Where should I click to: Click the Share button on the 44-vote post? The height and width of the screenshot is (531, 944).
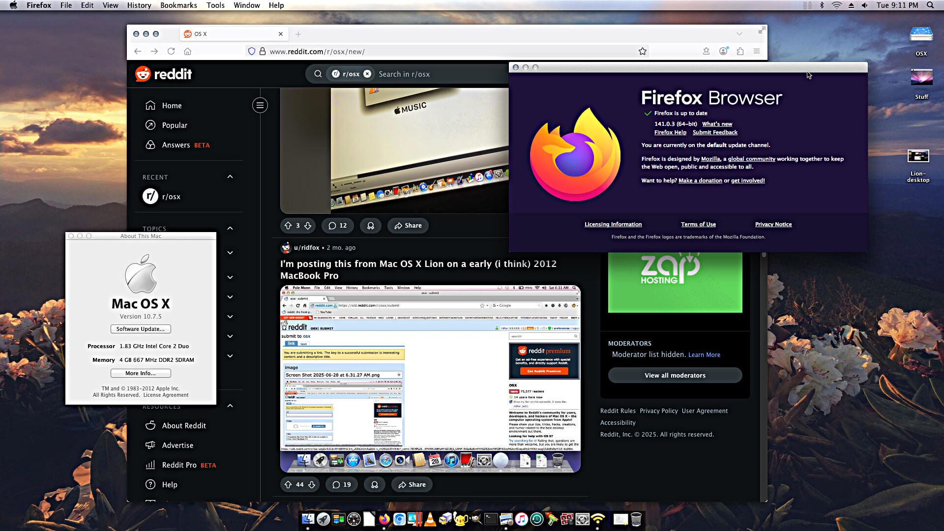pyautogui.click(x=412, y=484)
